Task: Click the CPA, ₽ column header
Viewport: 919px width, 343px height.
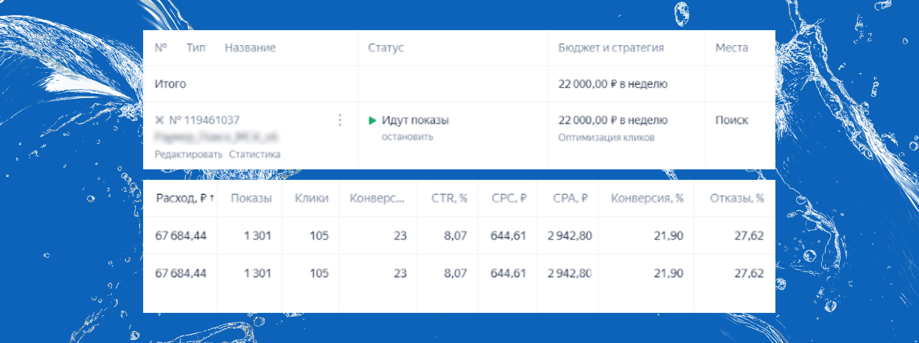Action: [570, 198]
